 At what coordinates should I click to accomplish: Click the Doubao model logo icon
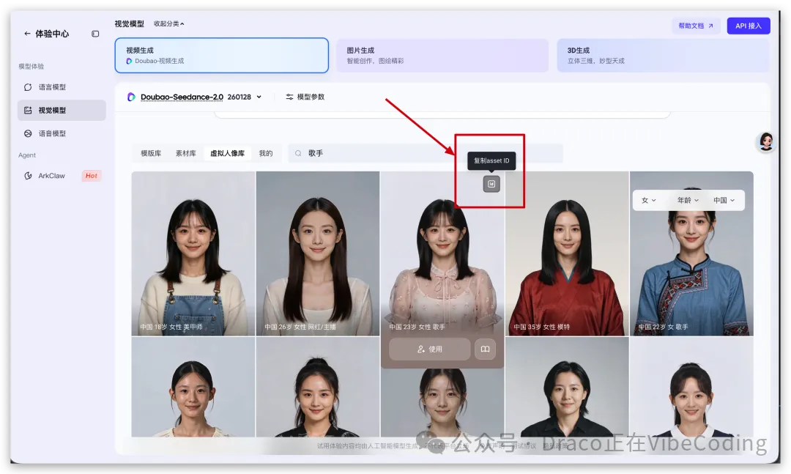click(131, 97)
